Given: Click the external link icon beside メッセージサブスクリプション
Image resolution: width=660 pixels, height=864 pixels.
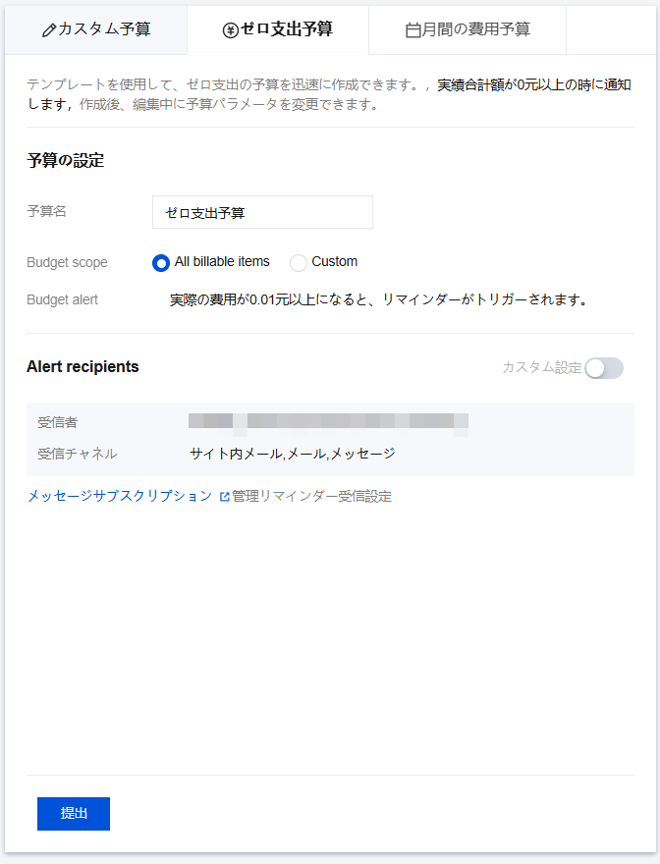Looking at the screenshot, I should click(224, 497).
